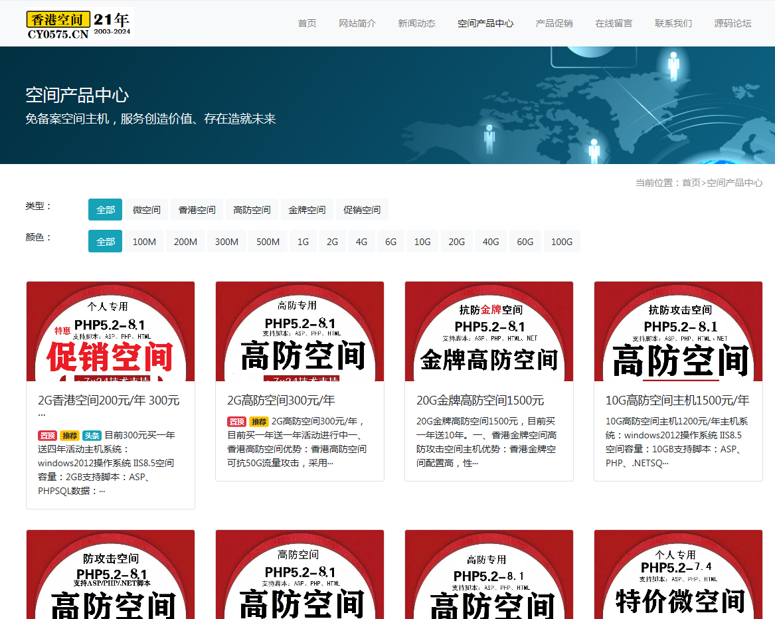
Task: Click description text 10G高防空间主机1200元/年主机系
Action: pos(677,421)
